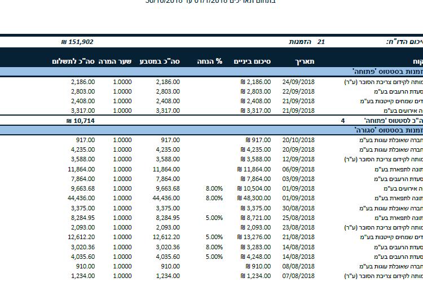The width and height of the screenshot is (423, 282).
Task: Select the open-status subtotal ₪ 10,714
Action: point(81,121)
